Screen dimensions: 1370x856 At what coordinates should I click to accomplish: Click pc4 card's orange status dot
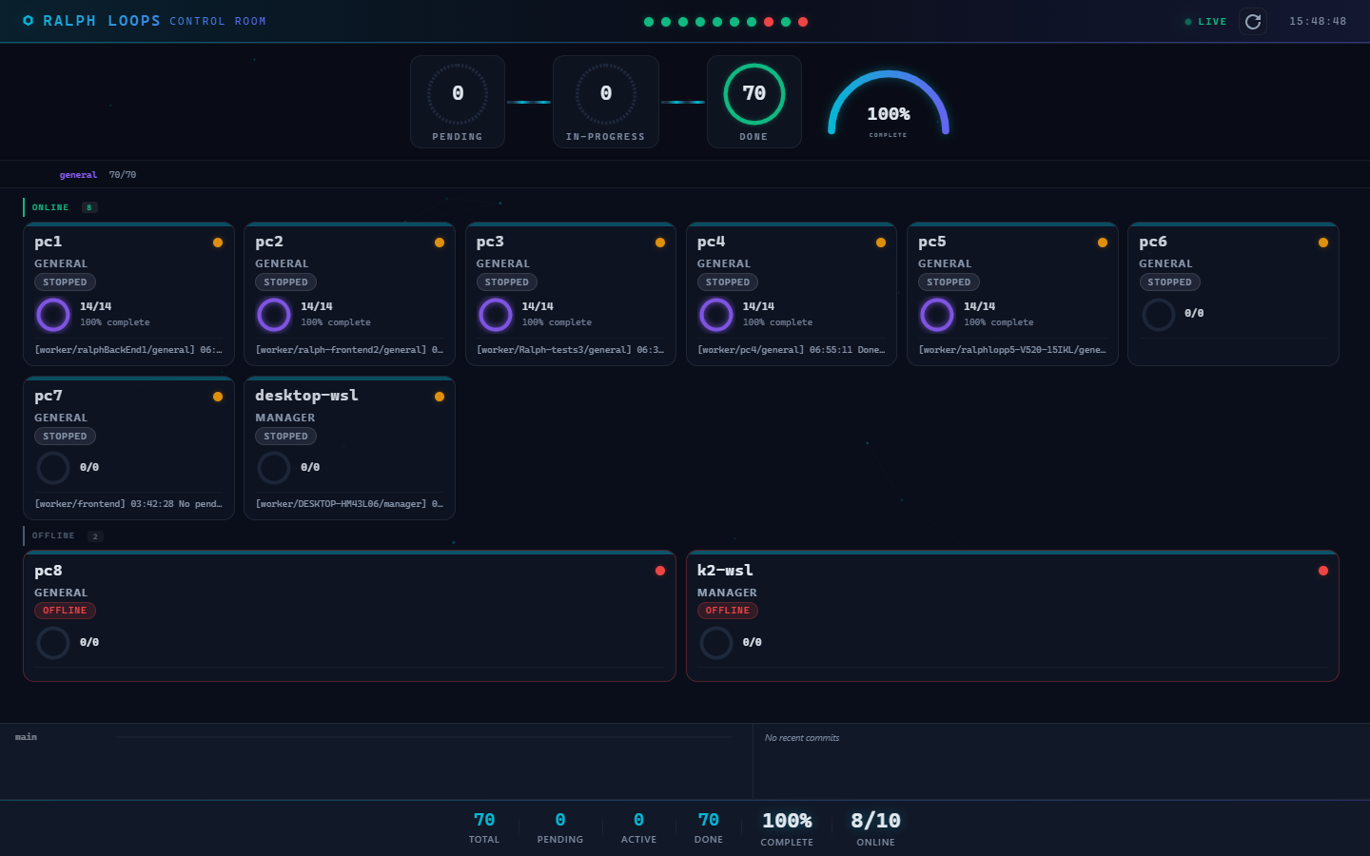point(881,243)
